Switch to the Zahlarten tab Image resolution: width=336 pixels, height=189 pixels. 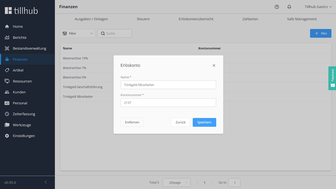(250, 19)
